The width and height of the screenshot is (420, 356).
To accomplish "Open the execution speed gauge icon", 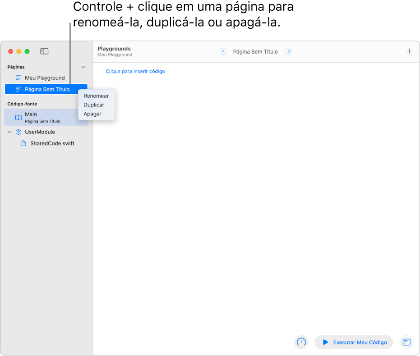I will [x=301, y=342].
